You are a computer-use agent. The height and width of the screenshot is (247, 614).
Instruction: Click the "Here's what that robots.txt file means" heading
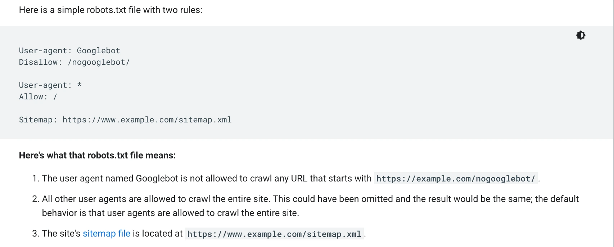pos(97,156)
